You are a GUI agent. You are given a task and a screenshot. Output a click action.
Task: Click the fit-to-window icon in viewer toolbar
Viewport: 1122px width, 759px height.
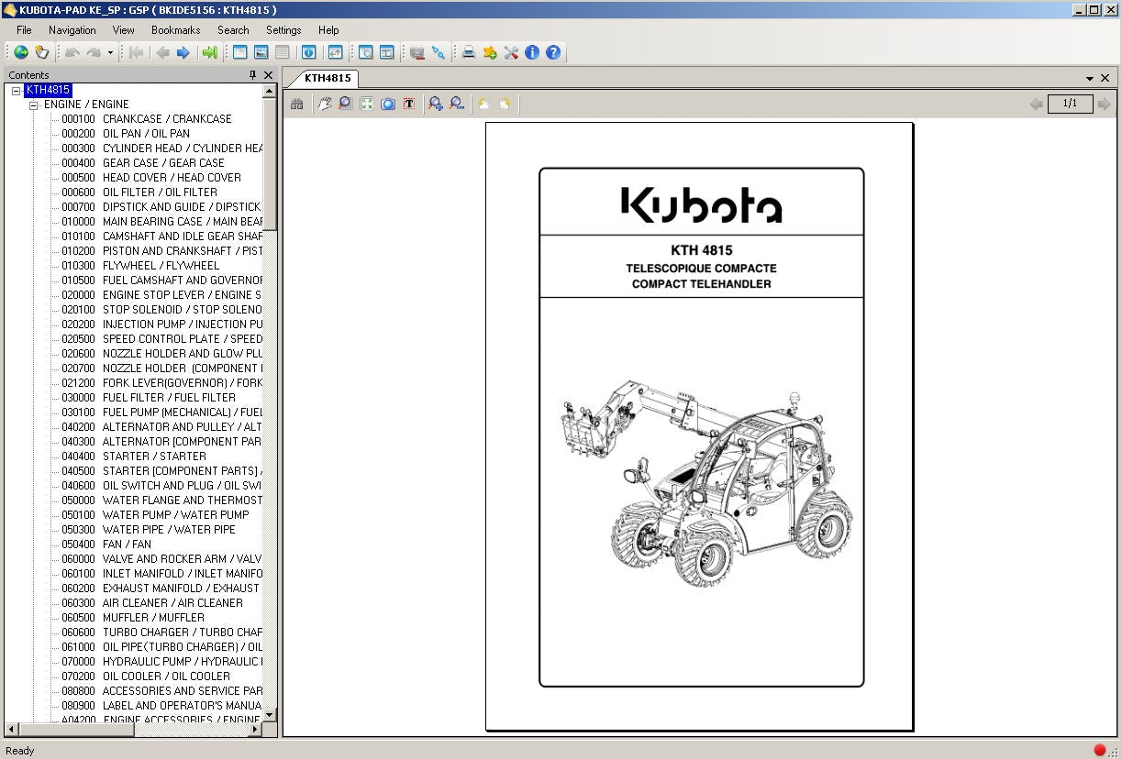[x=367, y=104]
